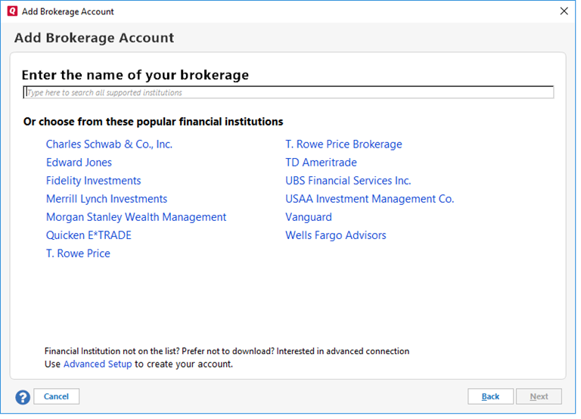581x419 pixels.
Task: Click the brokerage name search field
Action: 288,93
